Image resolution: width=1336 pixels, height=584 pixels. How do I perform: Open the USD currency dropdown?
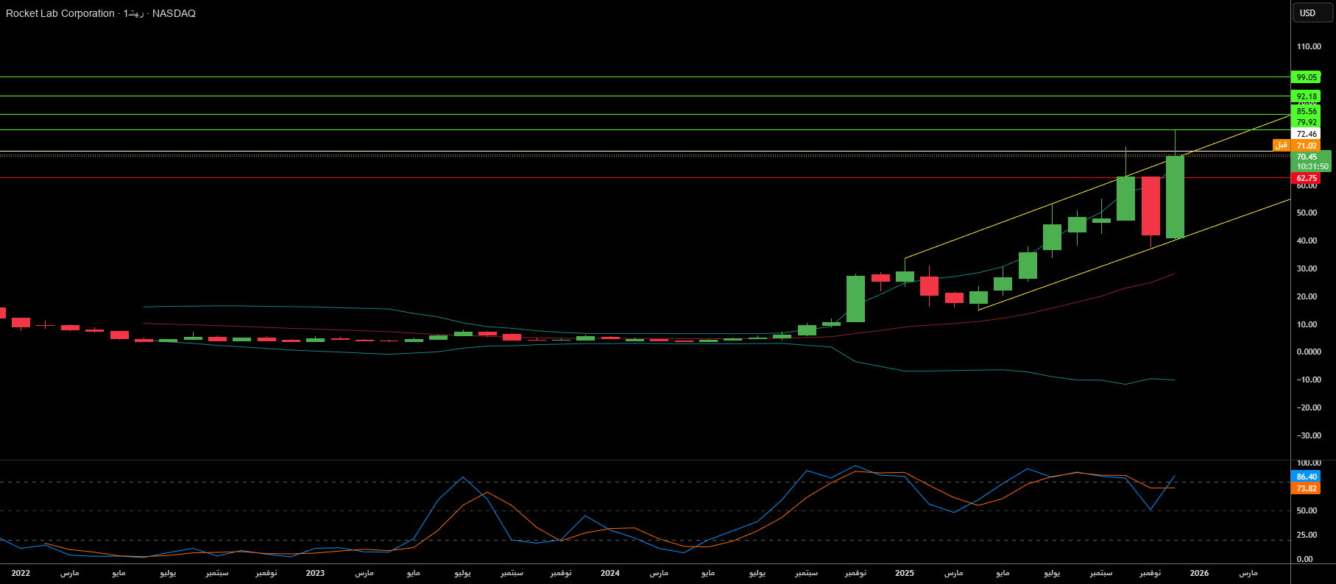[1307, 13]
